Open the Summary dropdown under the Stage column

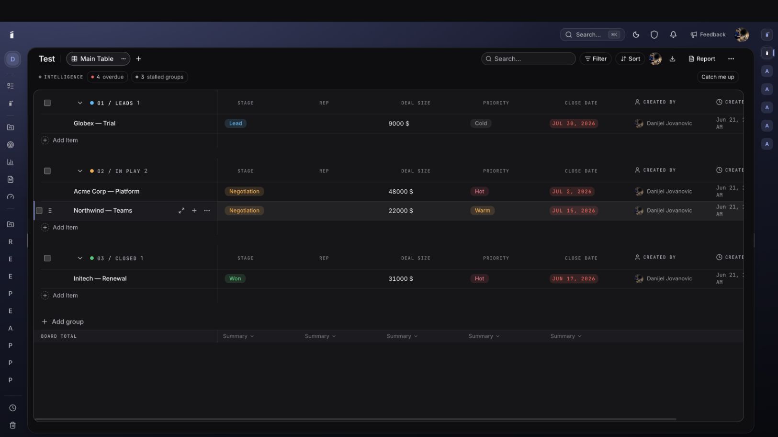238,336
